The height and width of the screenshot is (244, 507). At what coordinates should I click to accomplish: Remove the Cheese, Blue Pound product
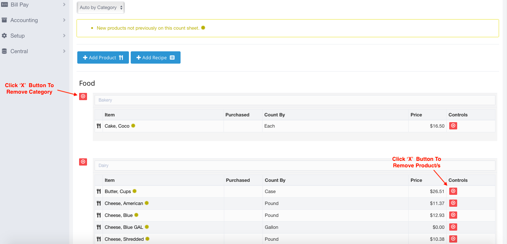pos(453,215)
